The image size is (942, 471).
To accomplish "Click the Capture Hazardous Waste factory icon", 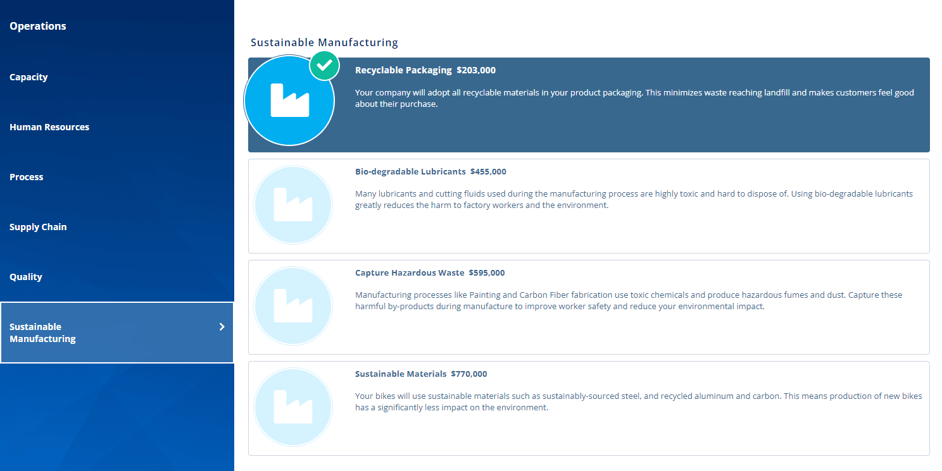I will (x=292, y=307).
